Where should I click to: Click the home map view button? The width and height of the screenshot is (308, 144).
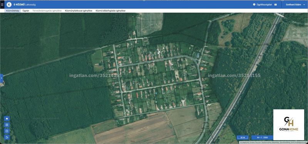coord(7,119)
